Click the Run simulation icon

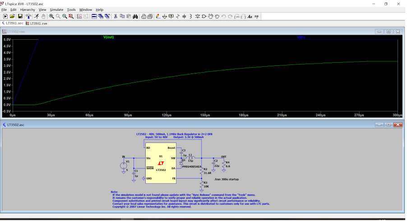tap(37, 16)
